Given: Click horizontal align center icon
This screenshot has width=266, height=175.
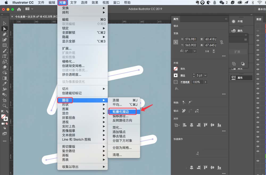Looking at the screenshot, I should pyautogui.click(x=192, y=125).
